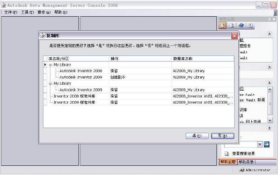
Task: Switch to the 帮助目录 tab
Action: coord(246,162)
